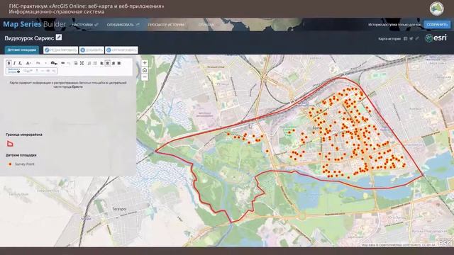Toggle center text alignment

pos(108,63)
